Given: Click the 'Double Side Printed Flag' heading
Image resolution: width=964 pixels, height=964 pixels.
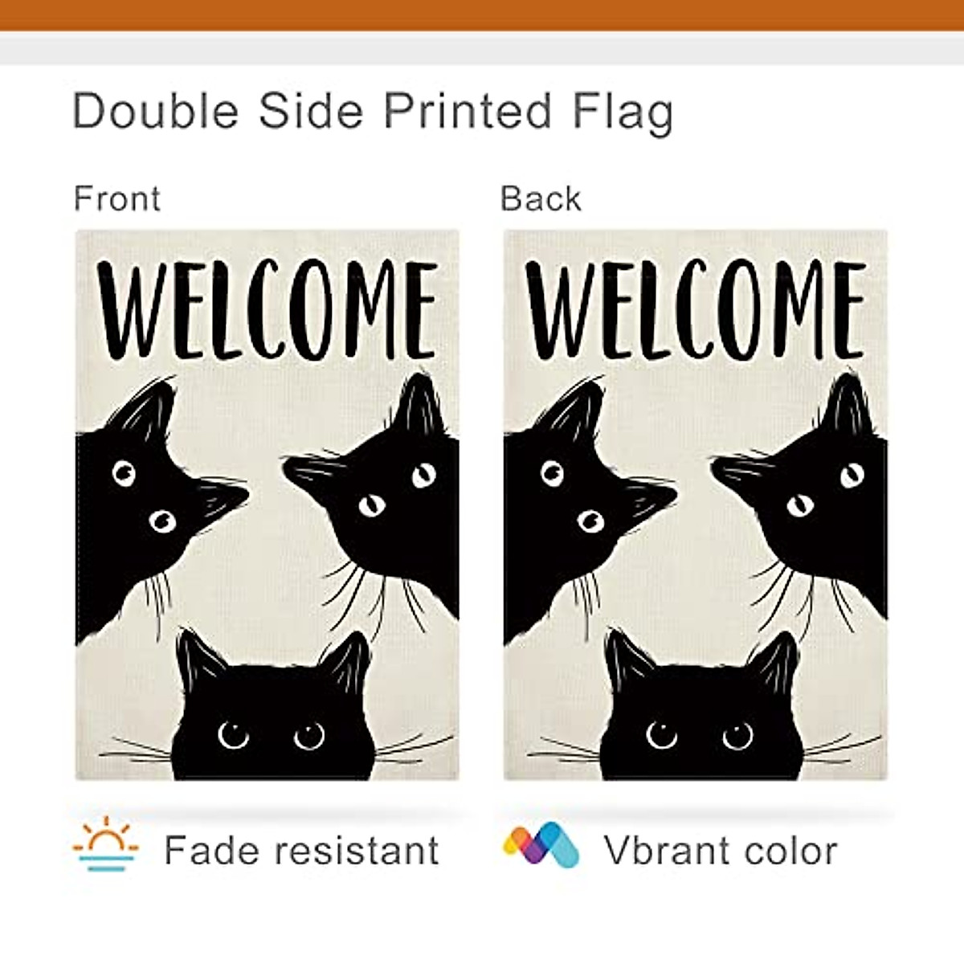Looking at the screenshot, I should [x=373, y=111].
